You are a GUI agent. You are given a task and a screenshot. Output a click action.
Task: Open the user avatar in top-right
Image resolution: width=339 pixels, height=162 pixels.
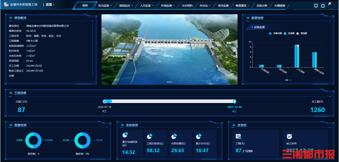click(x=330, y=4)
